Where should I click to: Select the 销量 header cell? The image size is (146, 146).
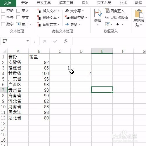39,57
